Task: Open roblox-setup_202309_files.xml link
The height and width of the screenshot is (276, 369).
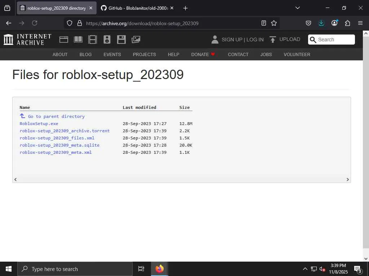Action: pos(57,138)
